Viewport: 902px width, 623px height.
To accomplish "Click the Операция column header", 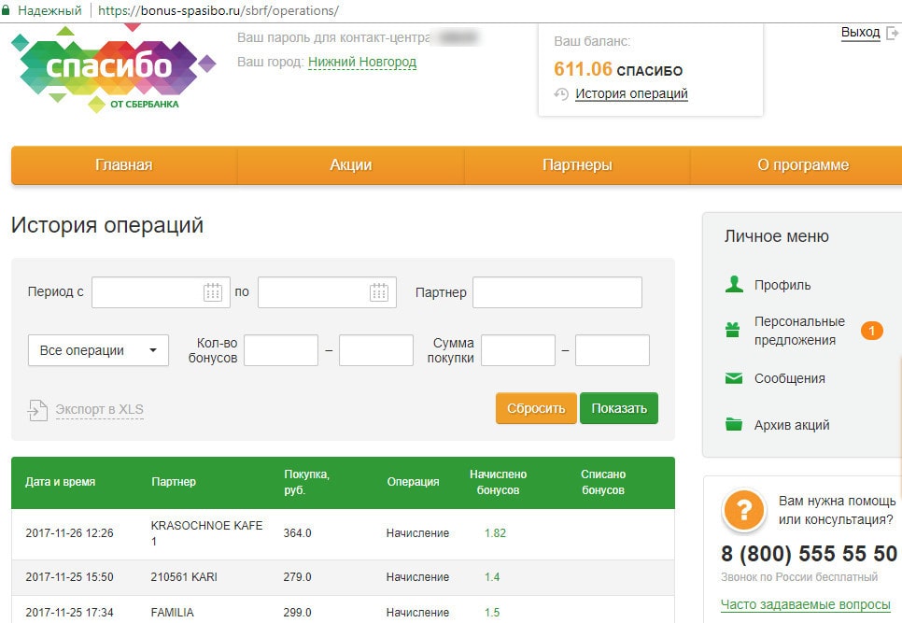I will (x=413, y=482).
